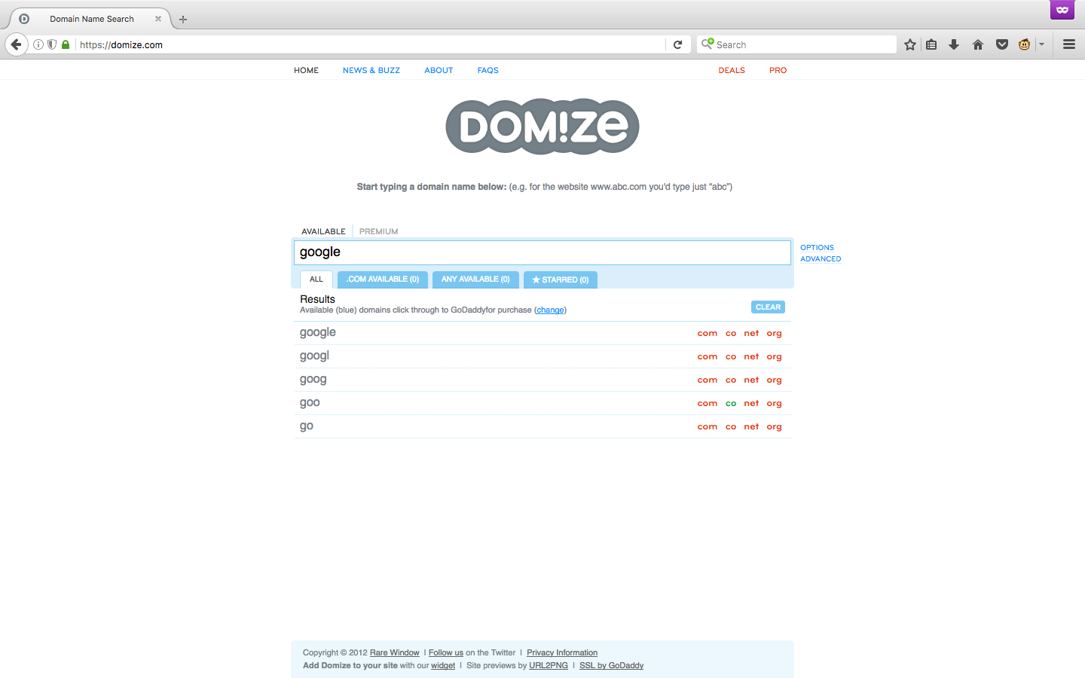Go to browser Home icon
The height and width of the screenshot is (678, 1085).
[978, 44]
